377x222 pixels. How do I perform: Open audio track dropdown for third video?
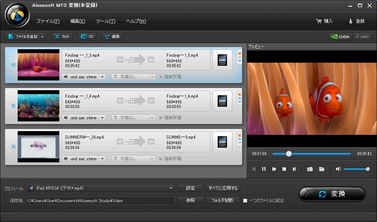coord(102,159)
